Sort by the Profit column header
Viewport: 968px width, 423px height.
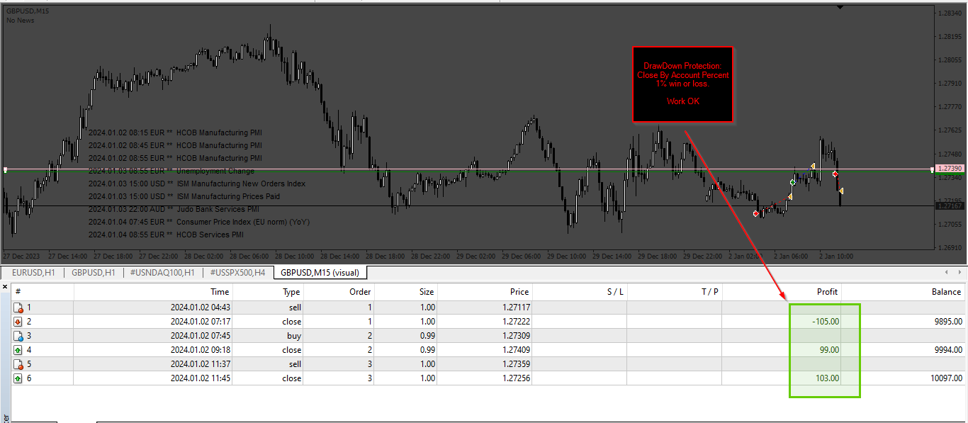[x=782, y=291]
